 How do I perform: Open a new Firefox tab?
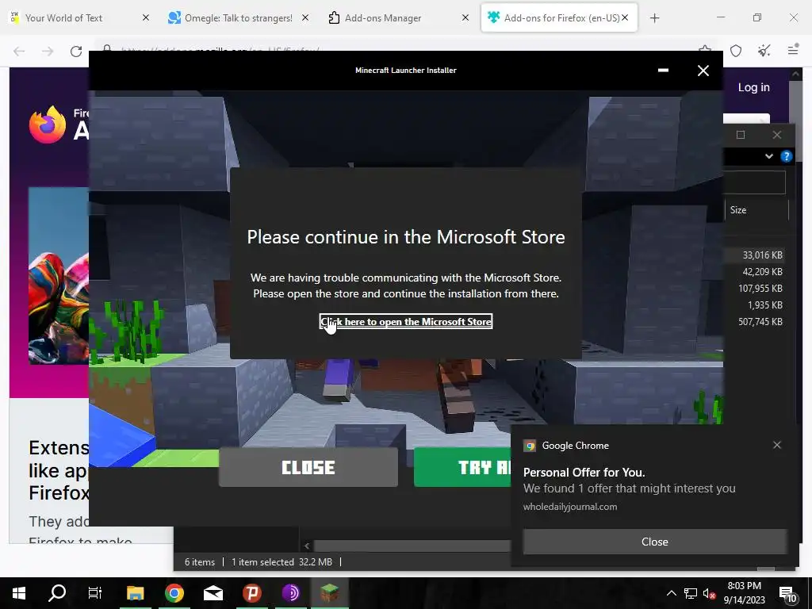[x=654, y=18]
